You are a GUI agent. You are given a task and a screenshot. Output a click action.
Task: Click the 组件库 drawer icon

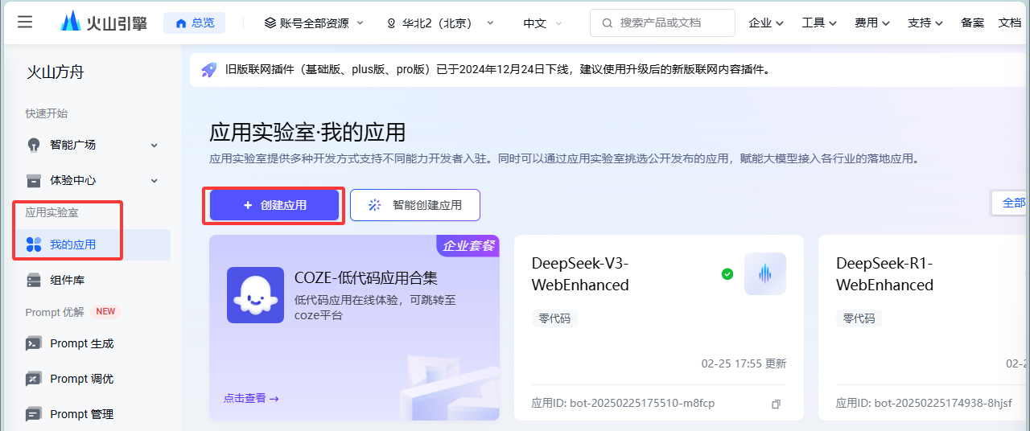click(x=34, y=280)
